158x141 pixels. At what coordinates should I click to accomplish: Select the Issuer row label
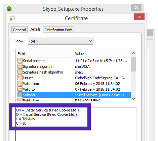pos(28,78)
